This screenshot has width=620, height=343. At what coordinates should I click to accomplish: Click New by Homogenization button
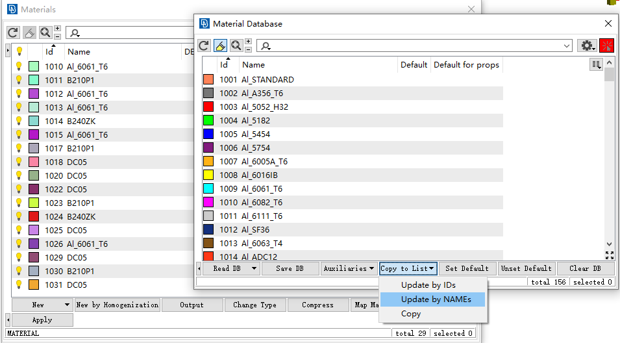tap(118, 305)
